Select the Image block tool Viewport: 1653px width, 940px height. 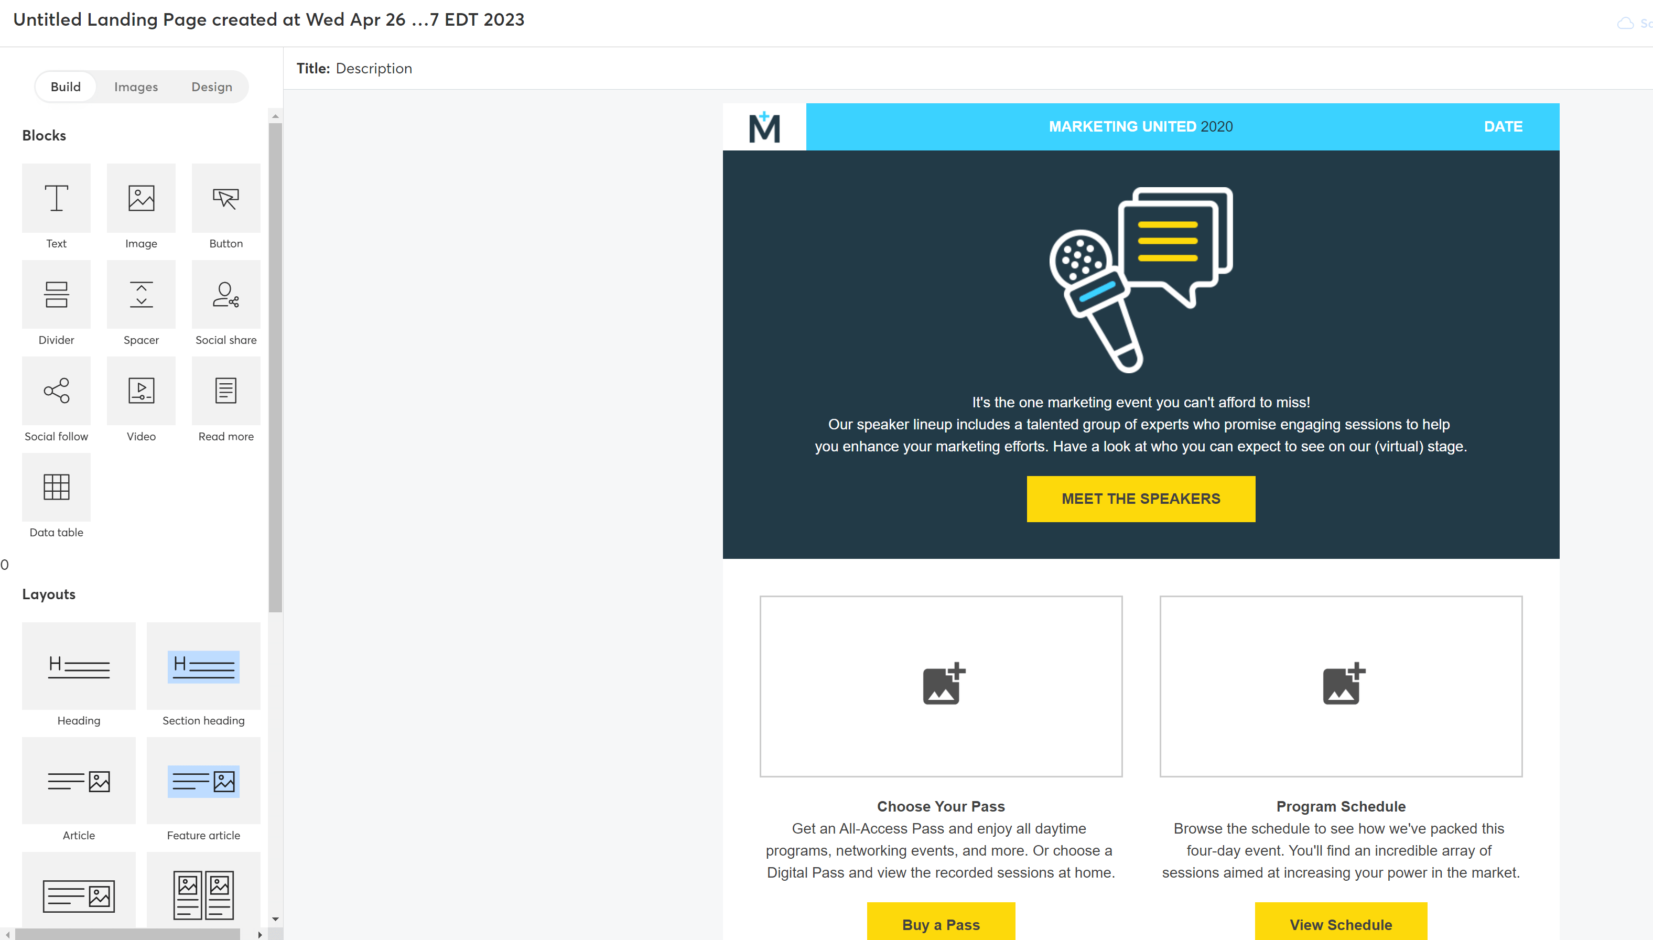tap(141, 207)
